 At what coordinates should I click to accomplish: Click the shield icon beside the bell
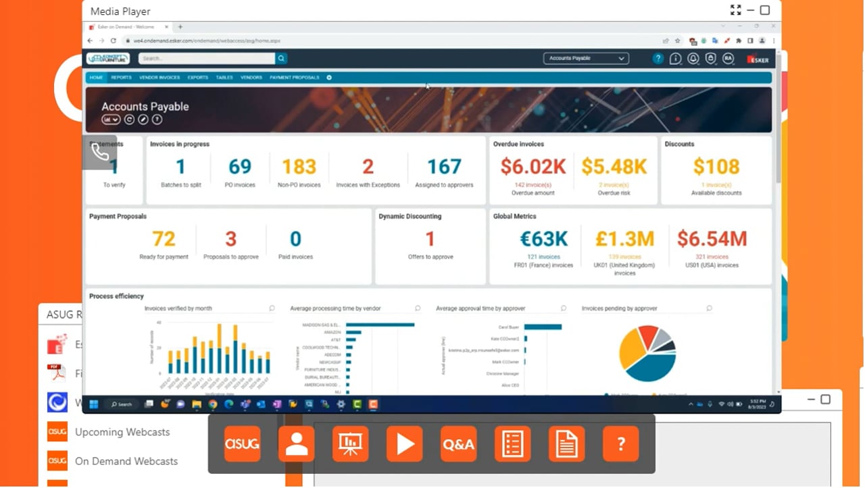[710, 59]
